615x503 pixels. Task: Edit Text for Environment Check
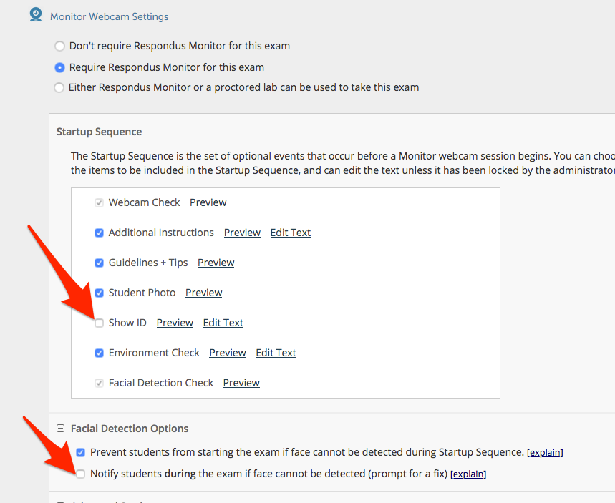point(276,353)
